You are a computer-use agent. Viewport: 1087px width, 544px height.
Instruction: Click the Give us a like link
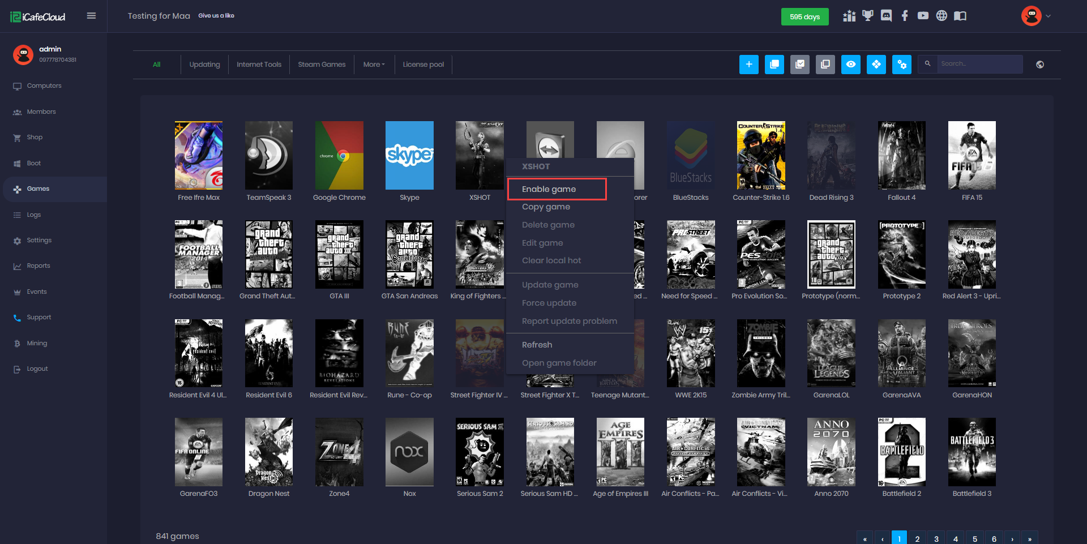[x=216, y=16]
